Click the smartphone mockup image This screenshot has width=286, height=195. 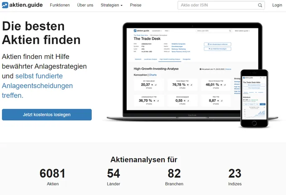click(254, 98)
